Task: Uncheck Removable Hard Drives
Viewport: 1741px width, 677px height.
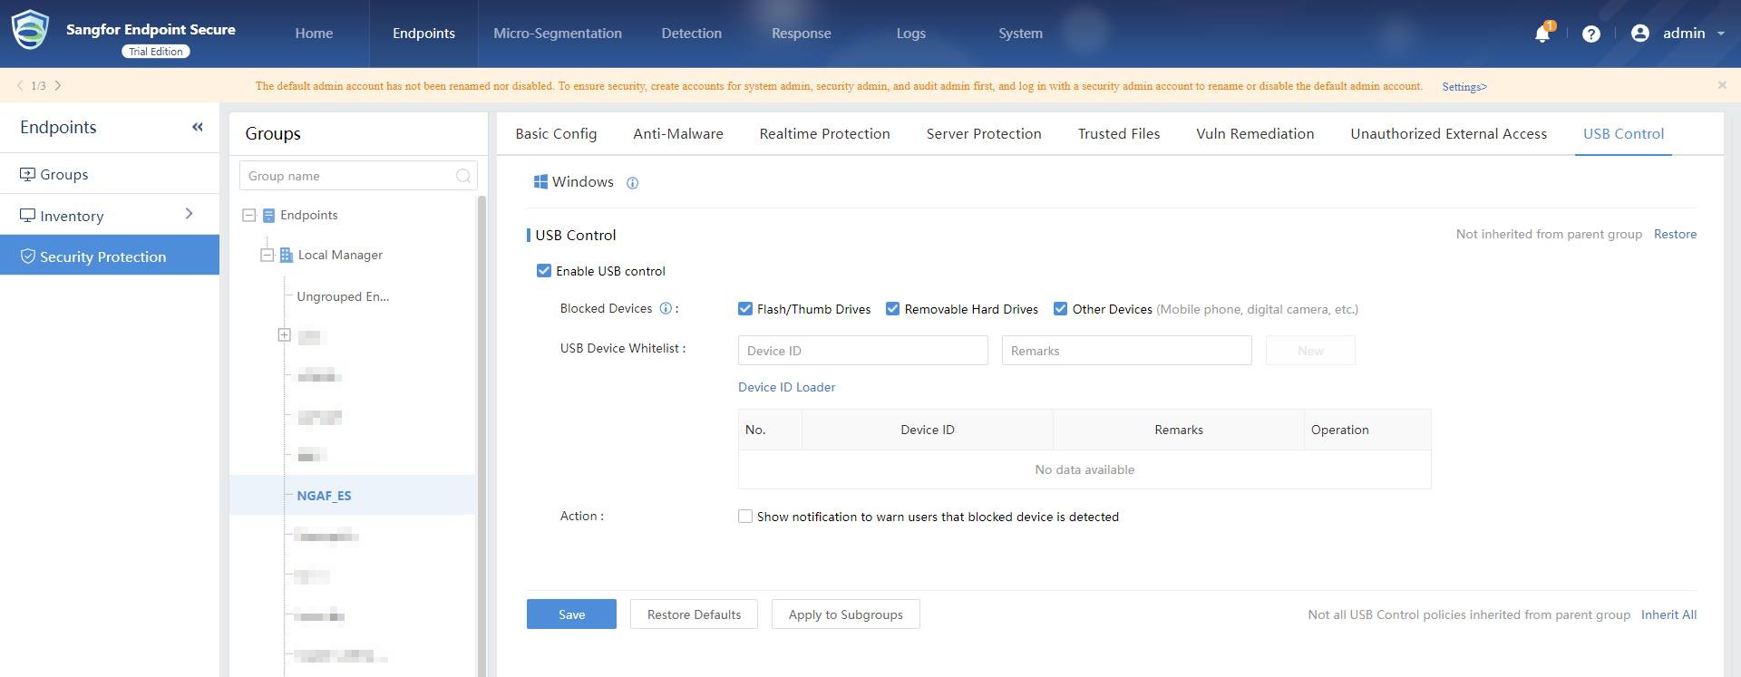Action: (x=892, y=308)
